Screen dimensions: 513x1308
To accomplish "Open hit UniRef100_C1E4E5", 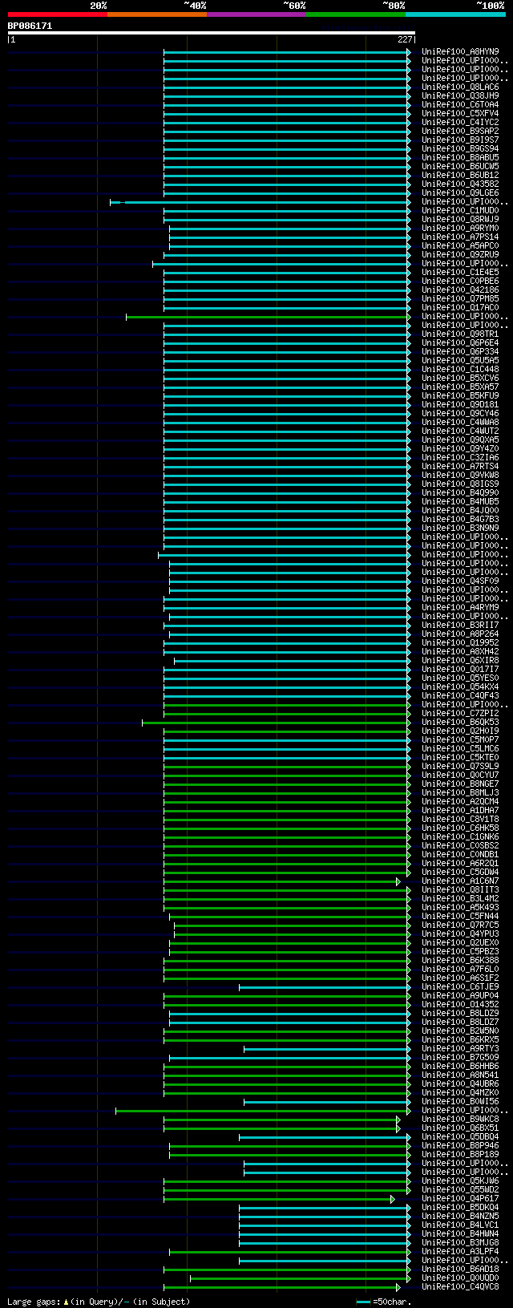I will pos(460,272).
